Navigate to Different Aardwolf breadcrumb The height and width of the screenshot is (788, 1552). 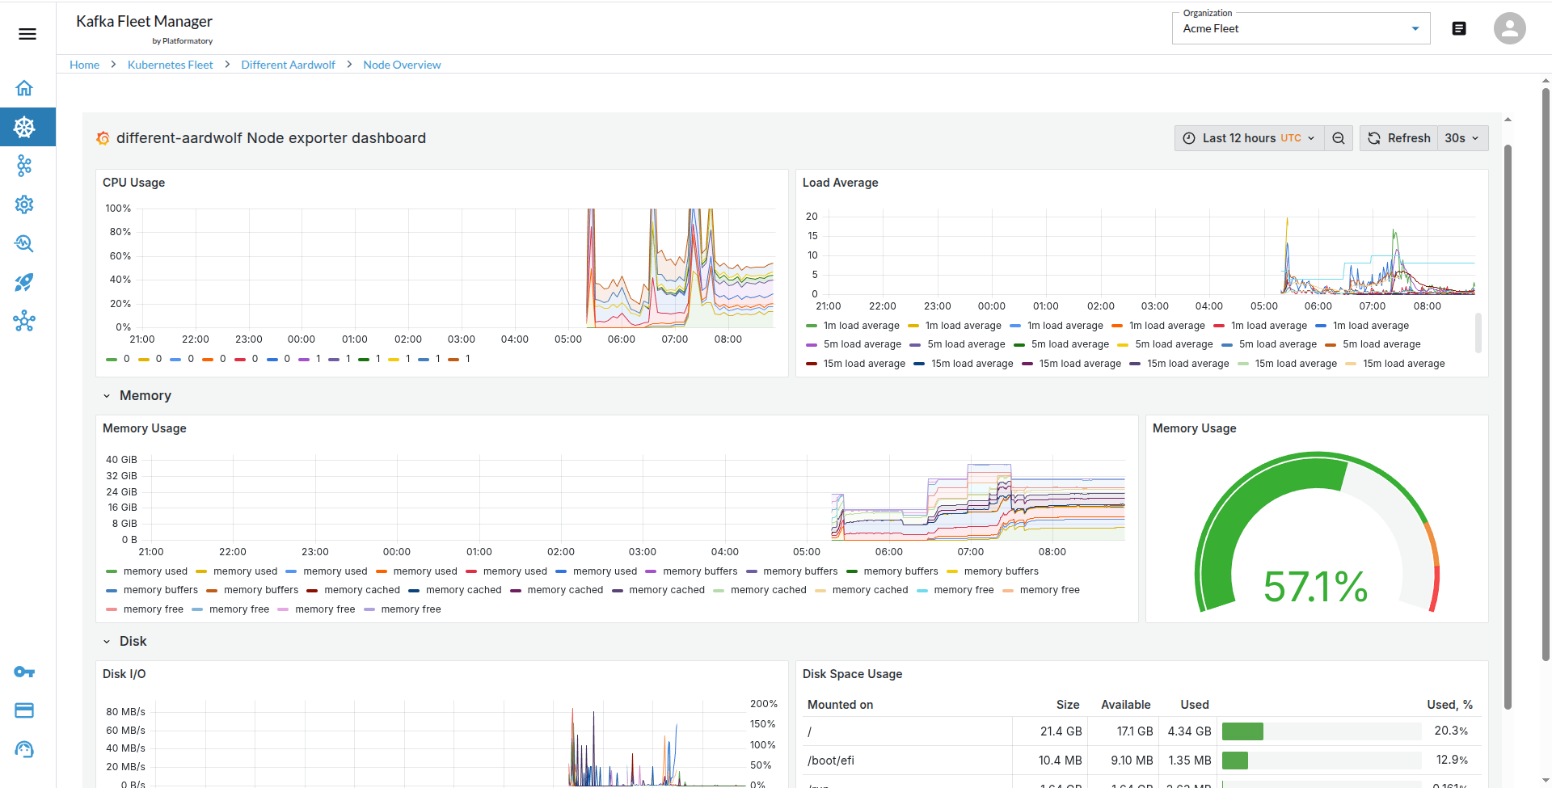(288, 65)
